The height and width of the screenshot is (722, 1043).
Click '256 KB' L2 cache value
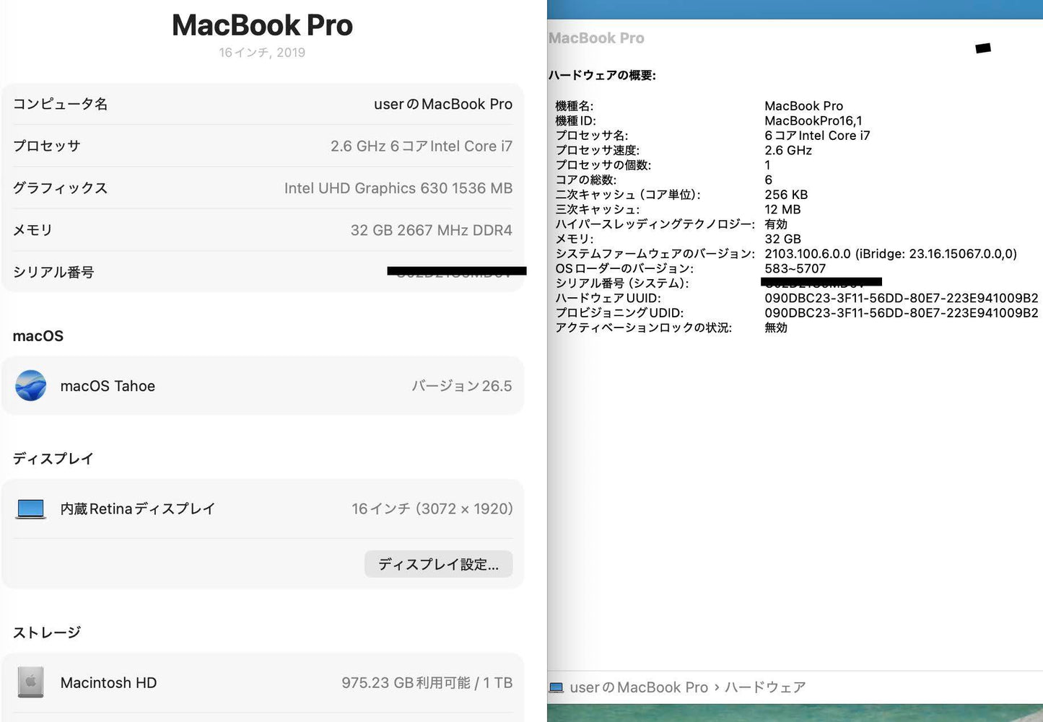click(x=786, y=195)
